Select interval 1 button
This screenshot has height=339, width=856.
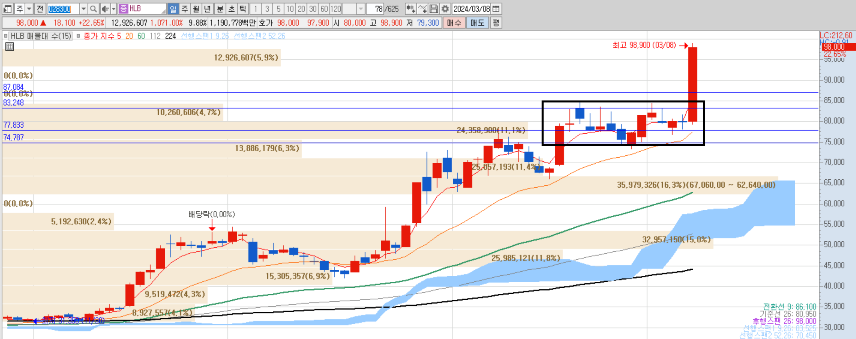pos(256,9)
